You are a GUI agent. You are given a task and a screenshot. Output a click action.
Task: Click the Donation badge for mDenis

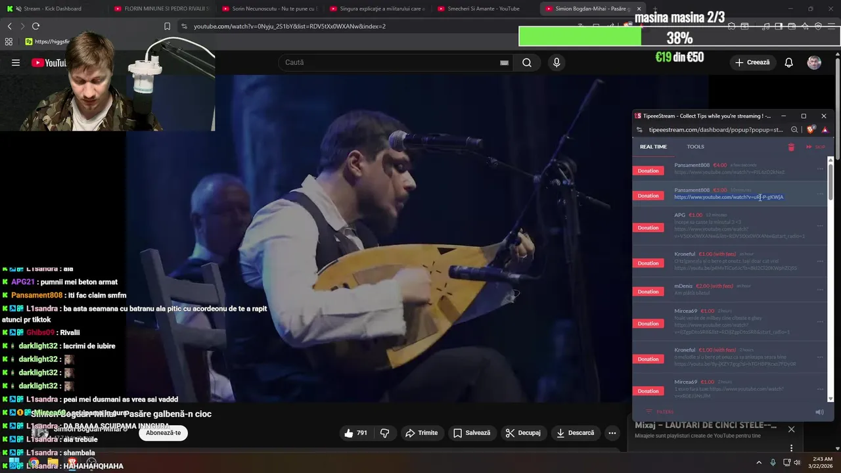(648, 292)
